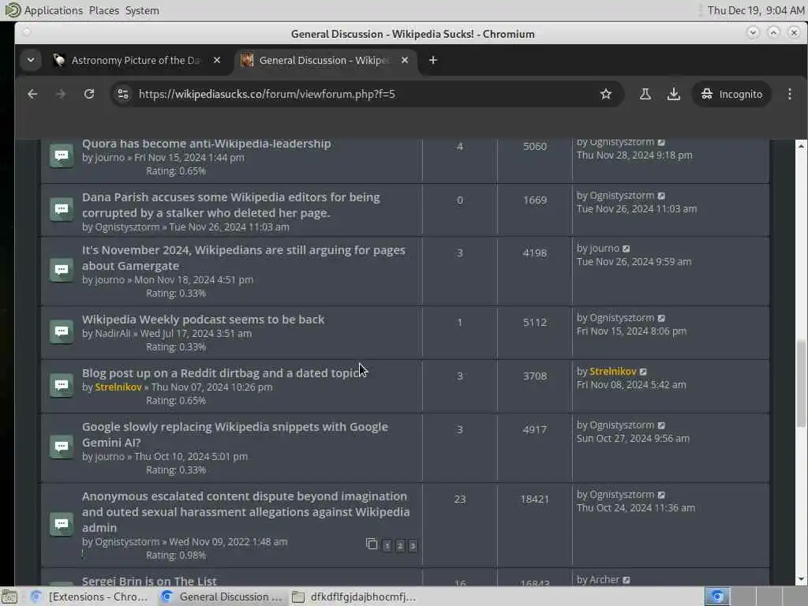808x606 pixels.
Task: Click workspace switcher Chromium icon
Action: [717, 597]
